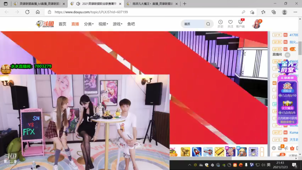Click the address bar URL
This screenshot has width=302, height=170.
pyautogui.click(x=91, y=12)
